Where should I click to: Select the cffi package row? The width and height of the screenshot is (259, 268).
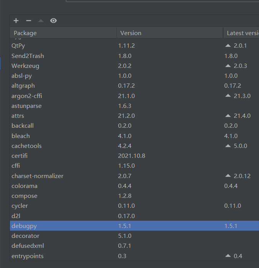(x=134, y=165)
